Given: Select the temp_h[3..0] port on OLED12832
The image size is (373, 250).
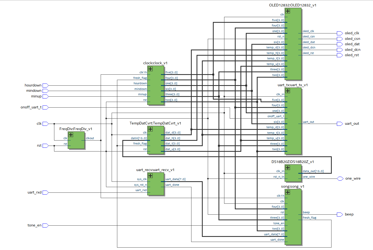Looking at the screenshot, I should pyautogui.click(x=275, y=53).
